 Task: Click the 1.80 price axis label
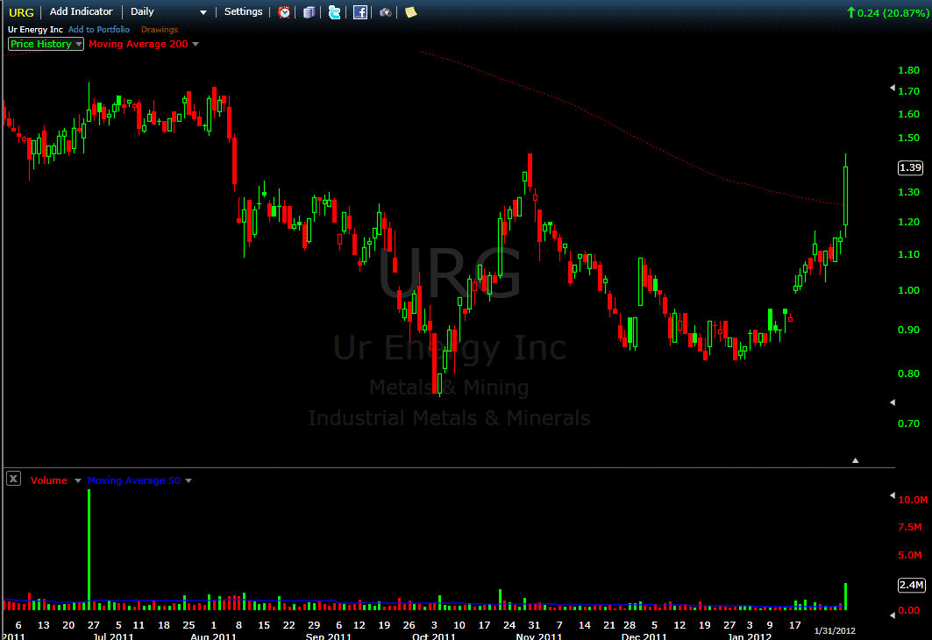(x=909, y=70)
